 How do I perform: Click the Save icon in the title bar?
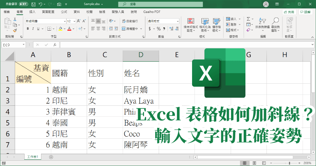[34, 4]
